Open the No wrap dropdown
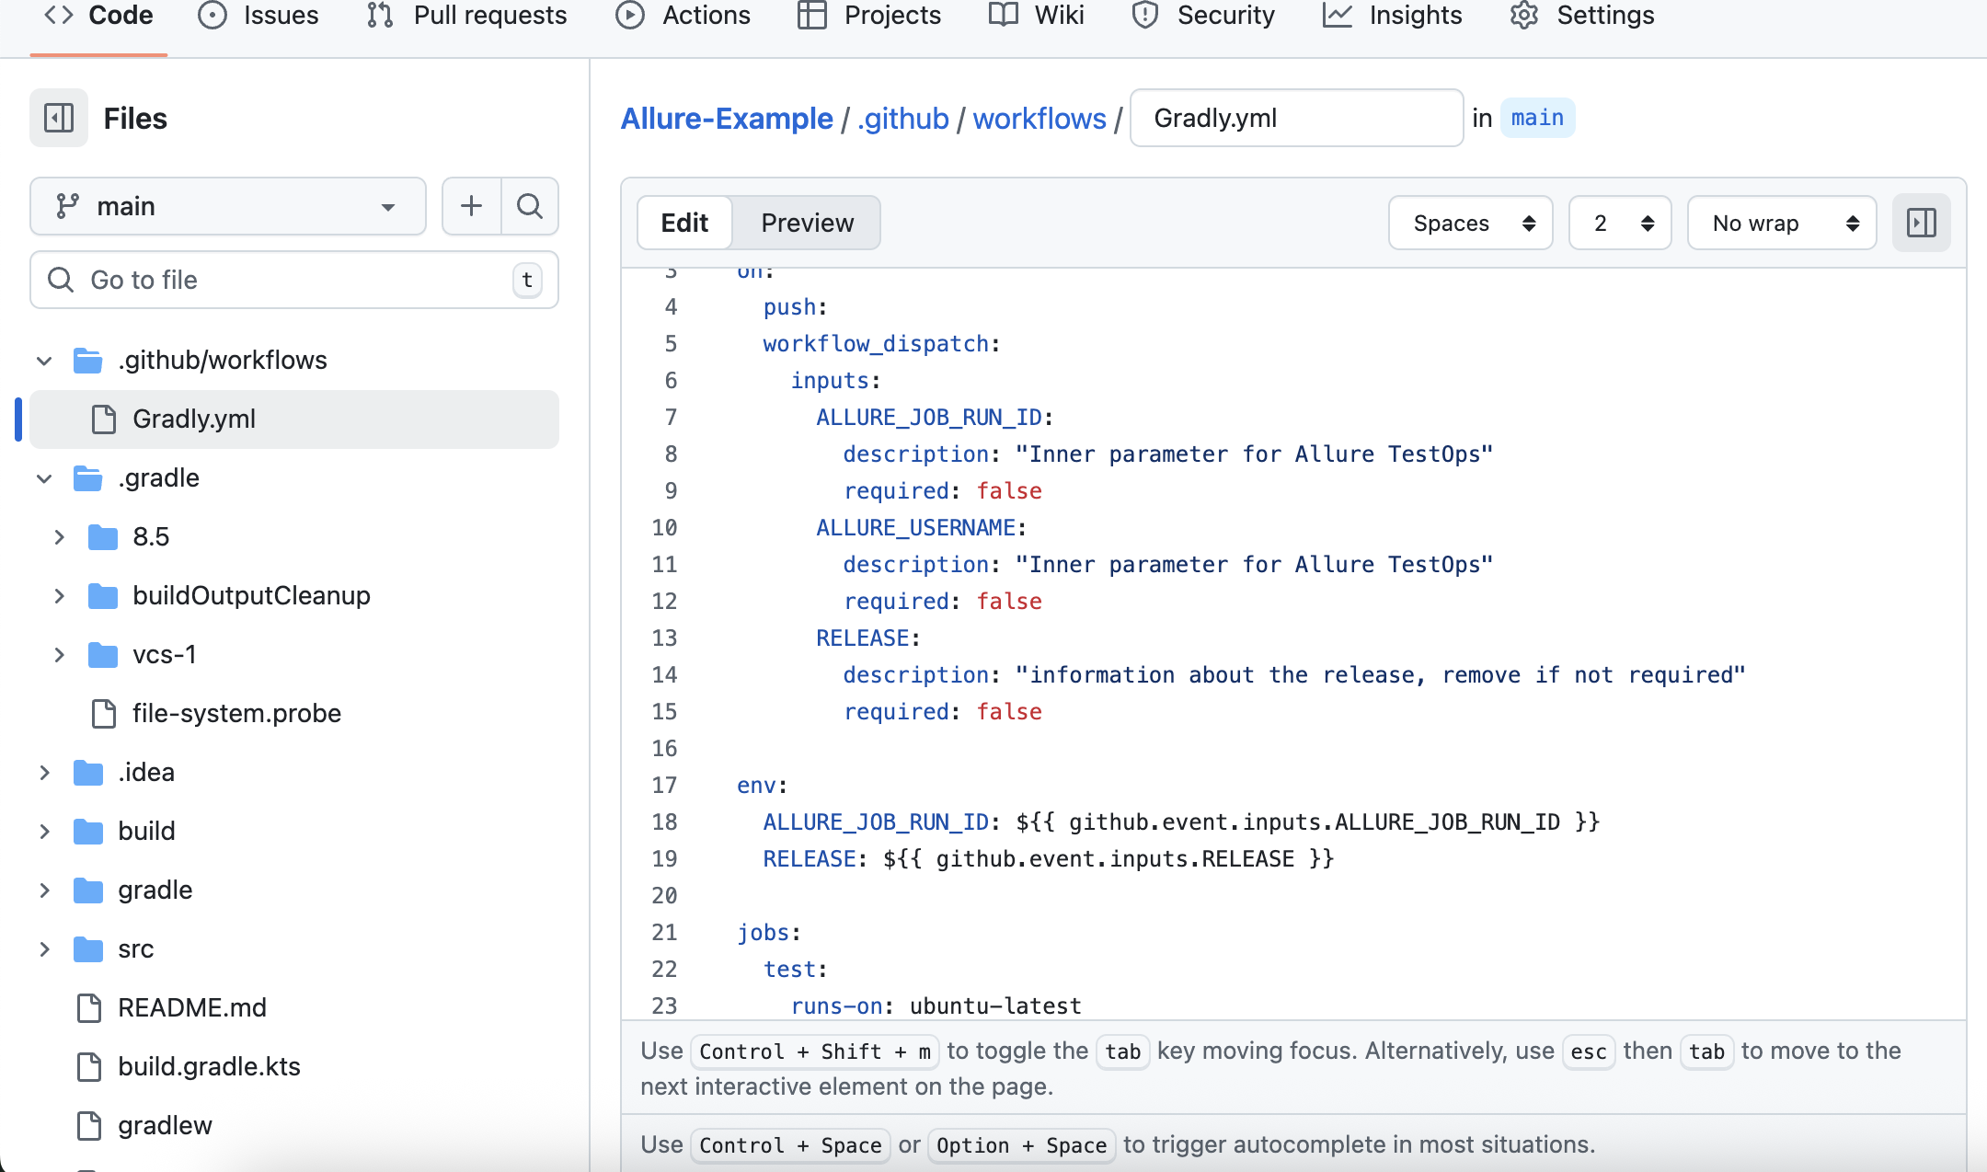 coord(1780,223)
